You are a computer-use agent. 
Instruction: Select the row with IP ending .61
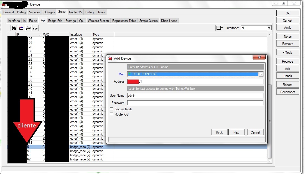click(137, 155)
